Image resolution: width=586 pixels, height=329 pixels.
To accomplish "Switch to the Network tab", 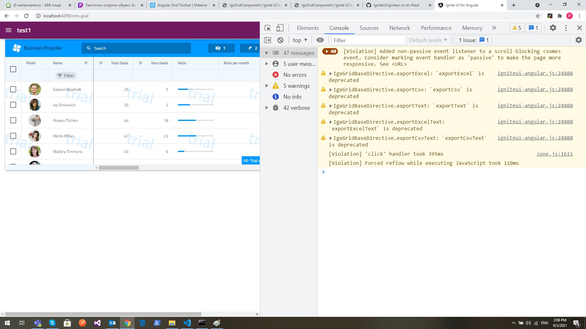I will [x=400, y=28].
